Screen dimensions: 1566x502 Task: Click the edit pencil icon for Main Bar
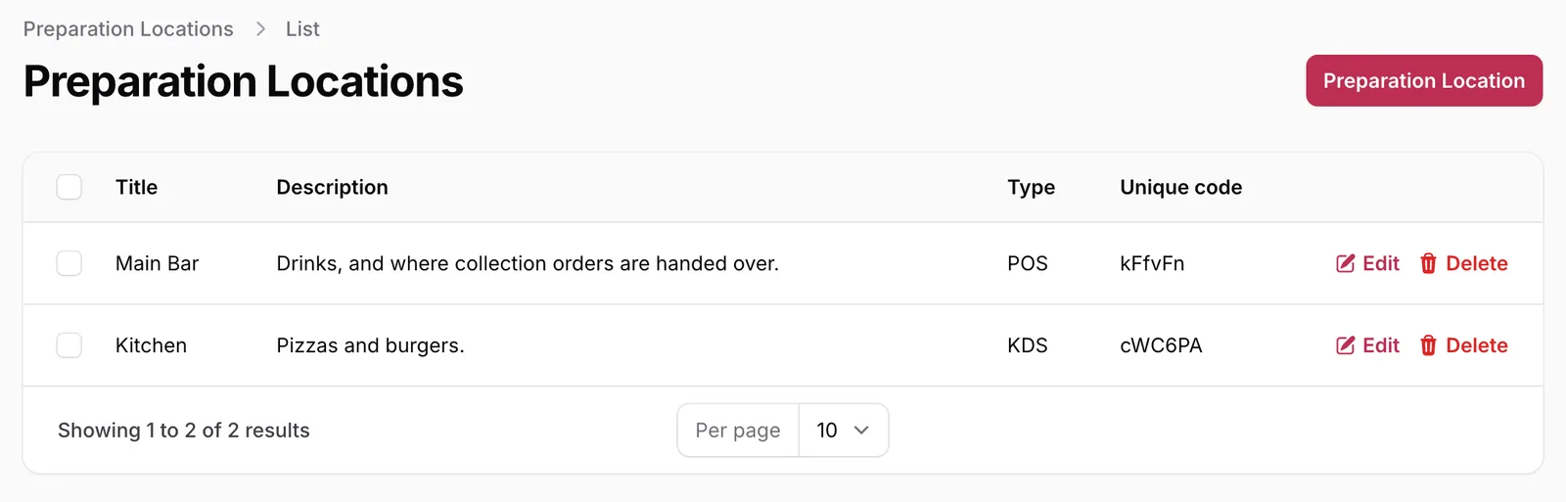(x=1346, y=263)
